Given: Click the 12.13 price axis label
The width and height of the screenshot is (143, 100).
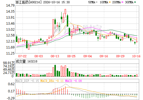Looking at the screenshot, I should pos(10,41).
